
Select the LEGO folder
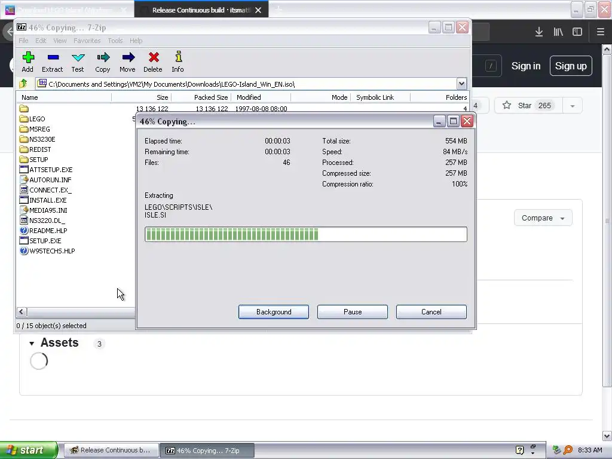coord(32,119)
